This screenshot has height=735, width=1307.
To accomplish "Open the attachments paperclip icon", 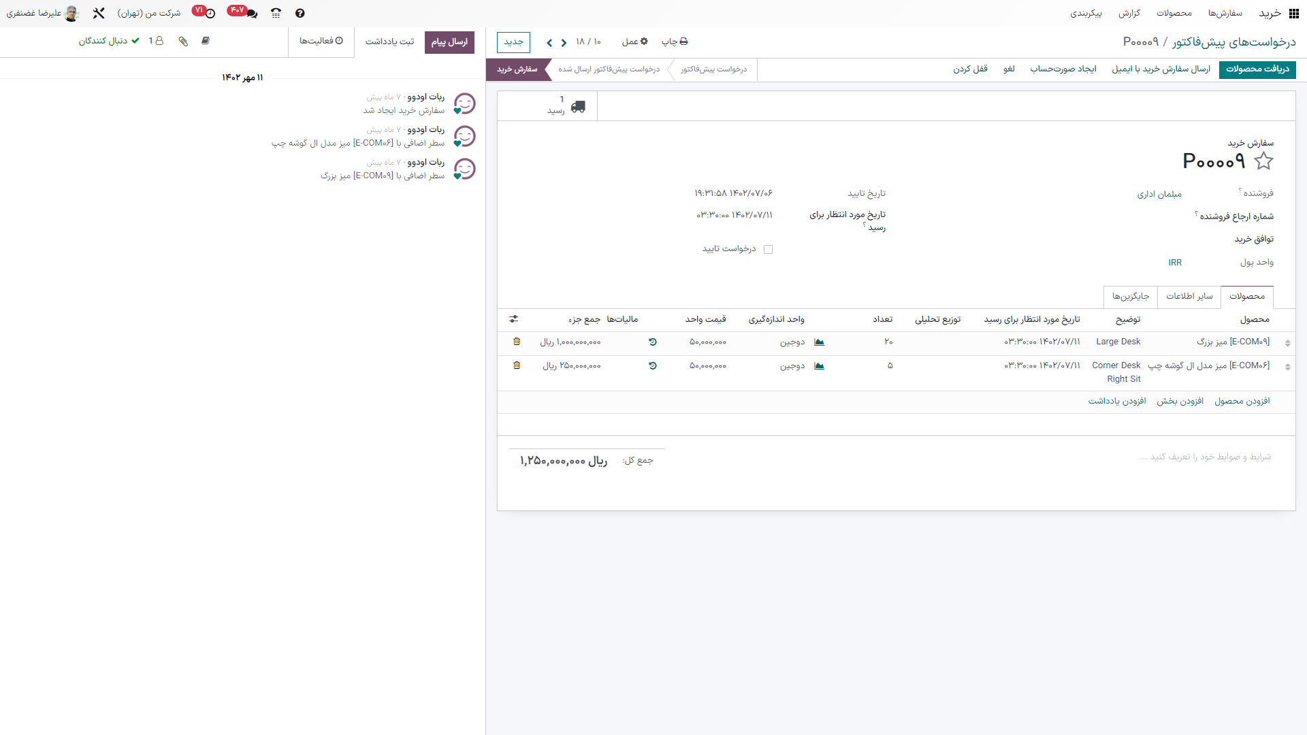I will point(183,41).
